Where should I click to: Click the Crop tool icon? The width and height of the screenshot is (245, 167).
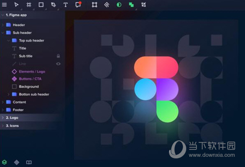click(x=143, y=5)
